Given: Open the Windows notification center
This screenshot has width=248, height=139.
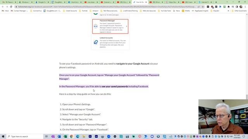Looking at the screenshot, I should [244, 136].
